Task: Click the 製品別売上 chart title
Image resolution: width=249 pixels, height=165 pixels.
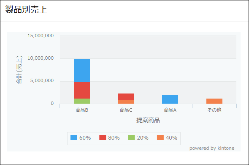Action: 26,10
